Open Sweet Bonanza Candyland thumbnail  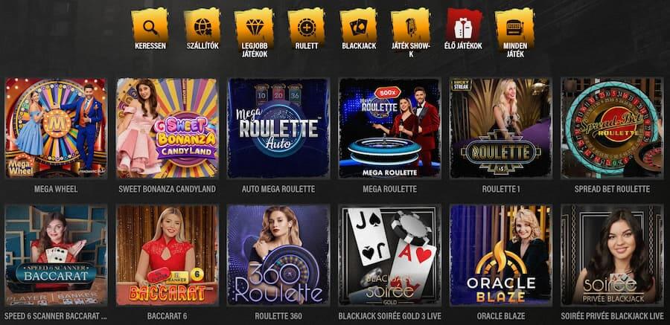point(167,128)
